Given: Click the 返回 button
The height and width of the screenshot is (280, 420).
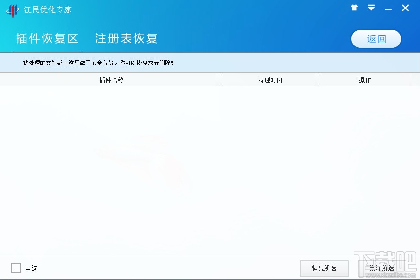Looking at the screenshot, I should point(376,39).
